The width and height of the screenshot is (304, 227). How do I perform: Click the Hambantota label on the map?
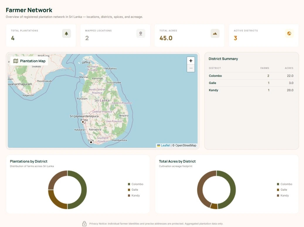click(120, 140)
